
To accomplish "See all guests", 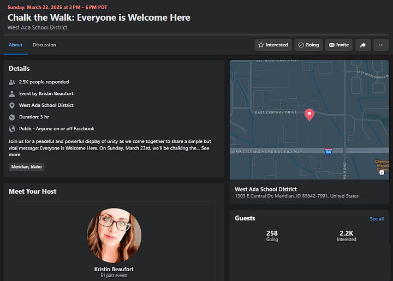I will pyautogui.click(x=377, y=219).
